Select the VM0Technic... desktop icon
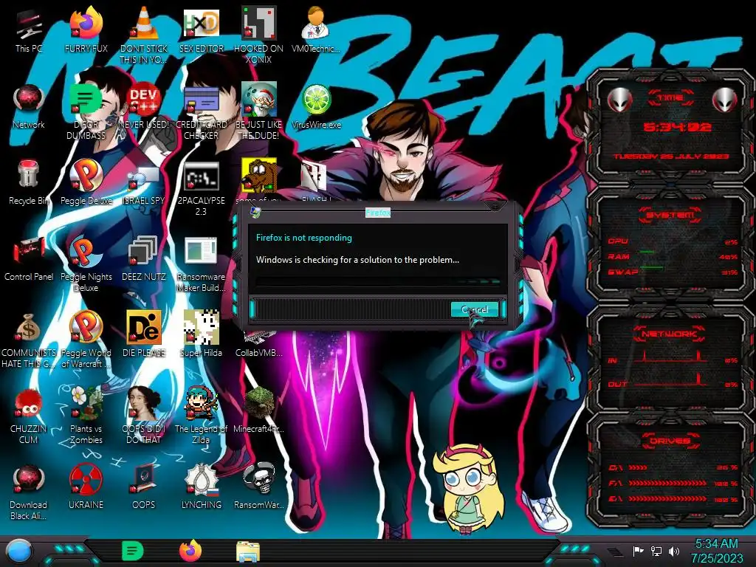 click(316, 30)
